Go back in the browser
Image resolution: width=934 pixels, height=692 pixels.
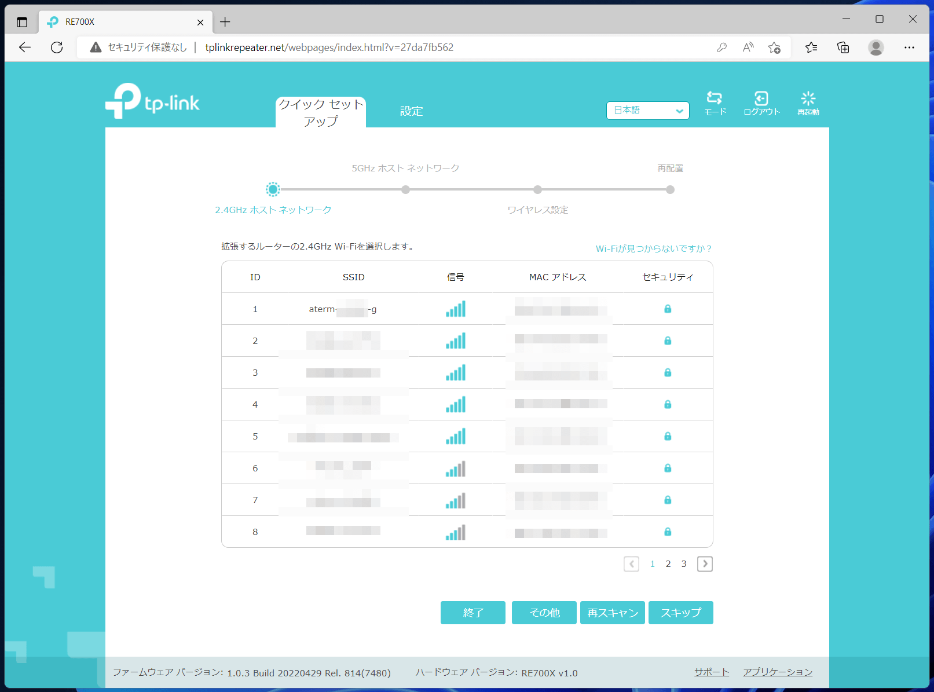click(25, 47)
